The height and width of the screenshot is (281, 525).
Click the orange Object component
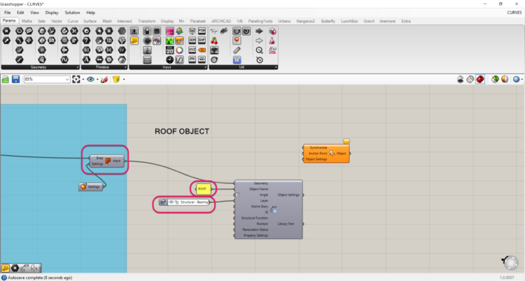(326, 154)
